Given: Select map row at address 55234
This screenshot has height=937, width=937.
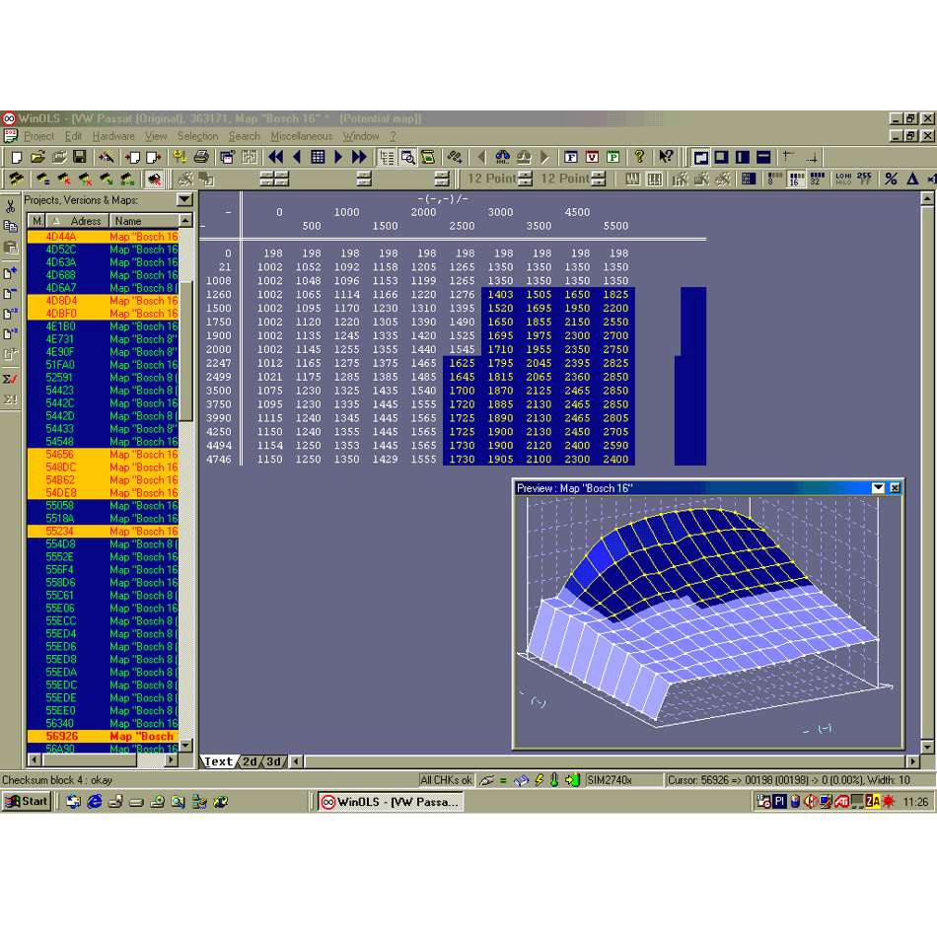Looking at the screenshot, I should 103,532.
